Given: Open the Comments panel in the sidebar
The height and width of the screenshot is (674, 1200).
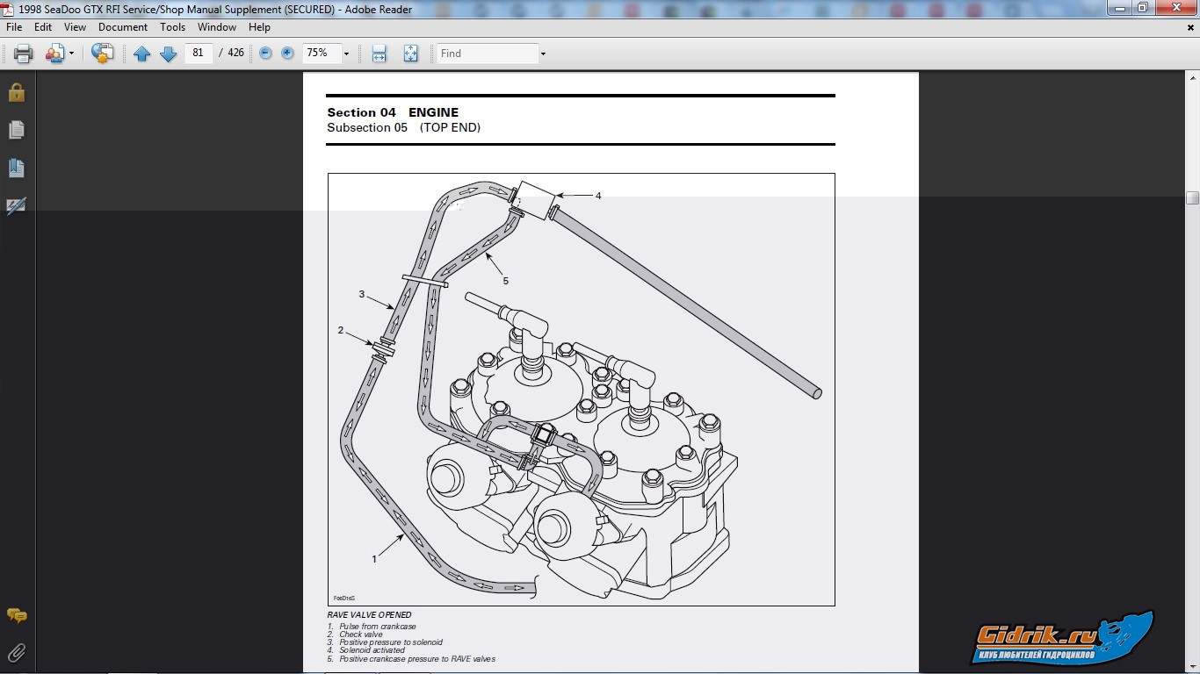Looking at the screenshot, I should 17,615.
